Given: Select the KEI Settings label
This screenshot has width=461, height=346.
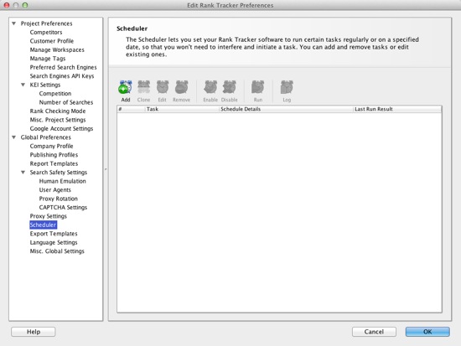Looking at the screenshot, I should click(45, 85).
